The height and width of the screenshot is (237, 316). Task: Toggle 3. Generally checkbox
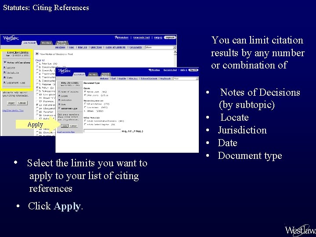tap(37, 70)
